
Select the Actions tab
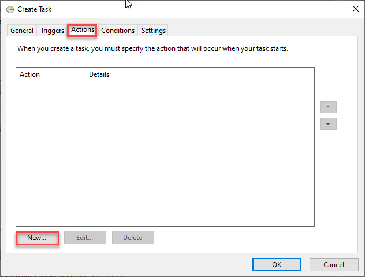click(83, 30)
